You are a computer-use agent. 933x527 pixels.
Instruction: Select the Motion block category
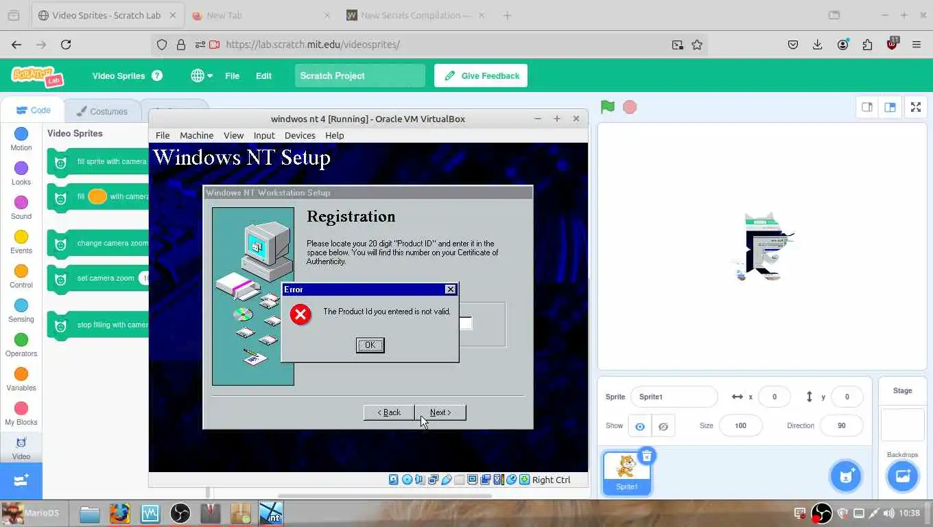click(x=21, y=139)
